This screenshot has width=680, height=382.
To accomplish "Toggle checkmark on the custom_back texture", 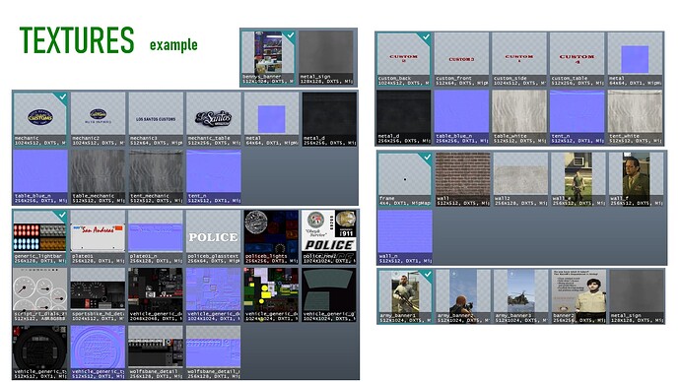I will 427,36.
